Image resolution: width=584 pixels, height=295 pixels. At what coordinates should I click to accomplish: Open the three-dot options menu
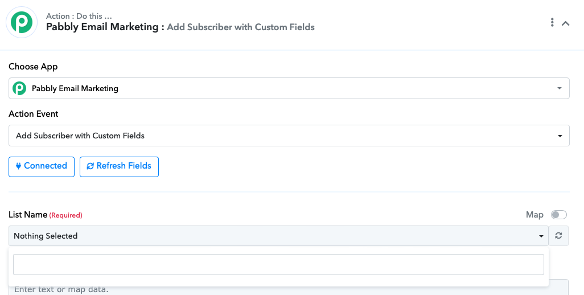(552, 22)
